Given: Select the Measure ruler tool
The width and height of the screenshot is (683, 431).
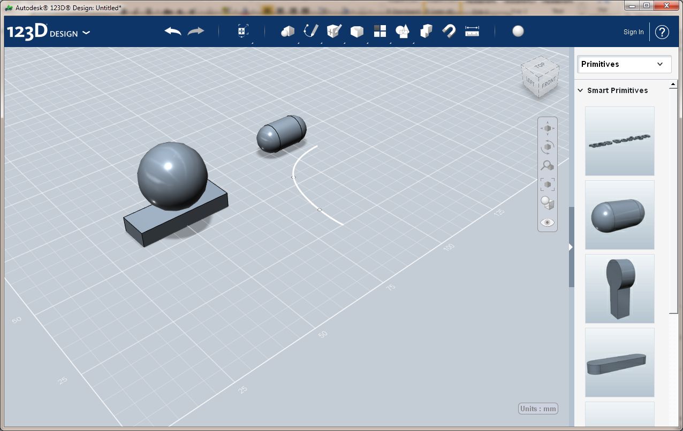Looking at the screenshot, I should (472, 32).
